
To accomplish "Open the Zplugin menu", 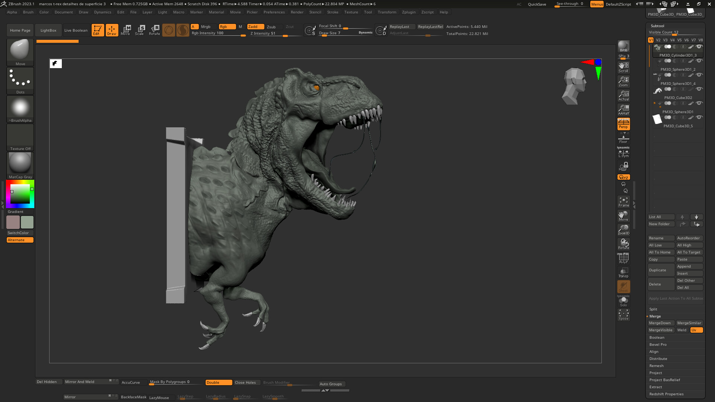I will (x=409, y=12).
